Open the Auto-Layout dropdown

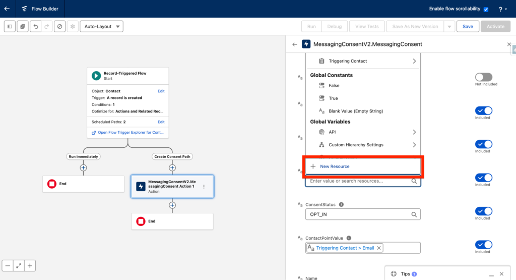101,26
